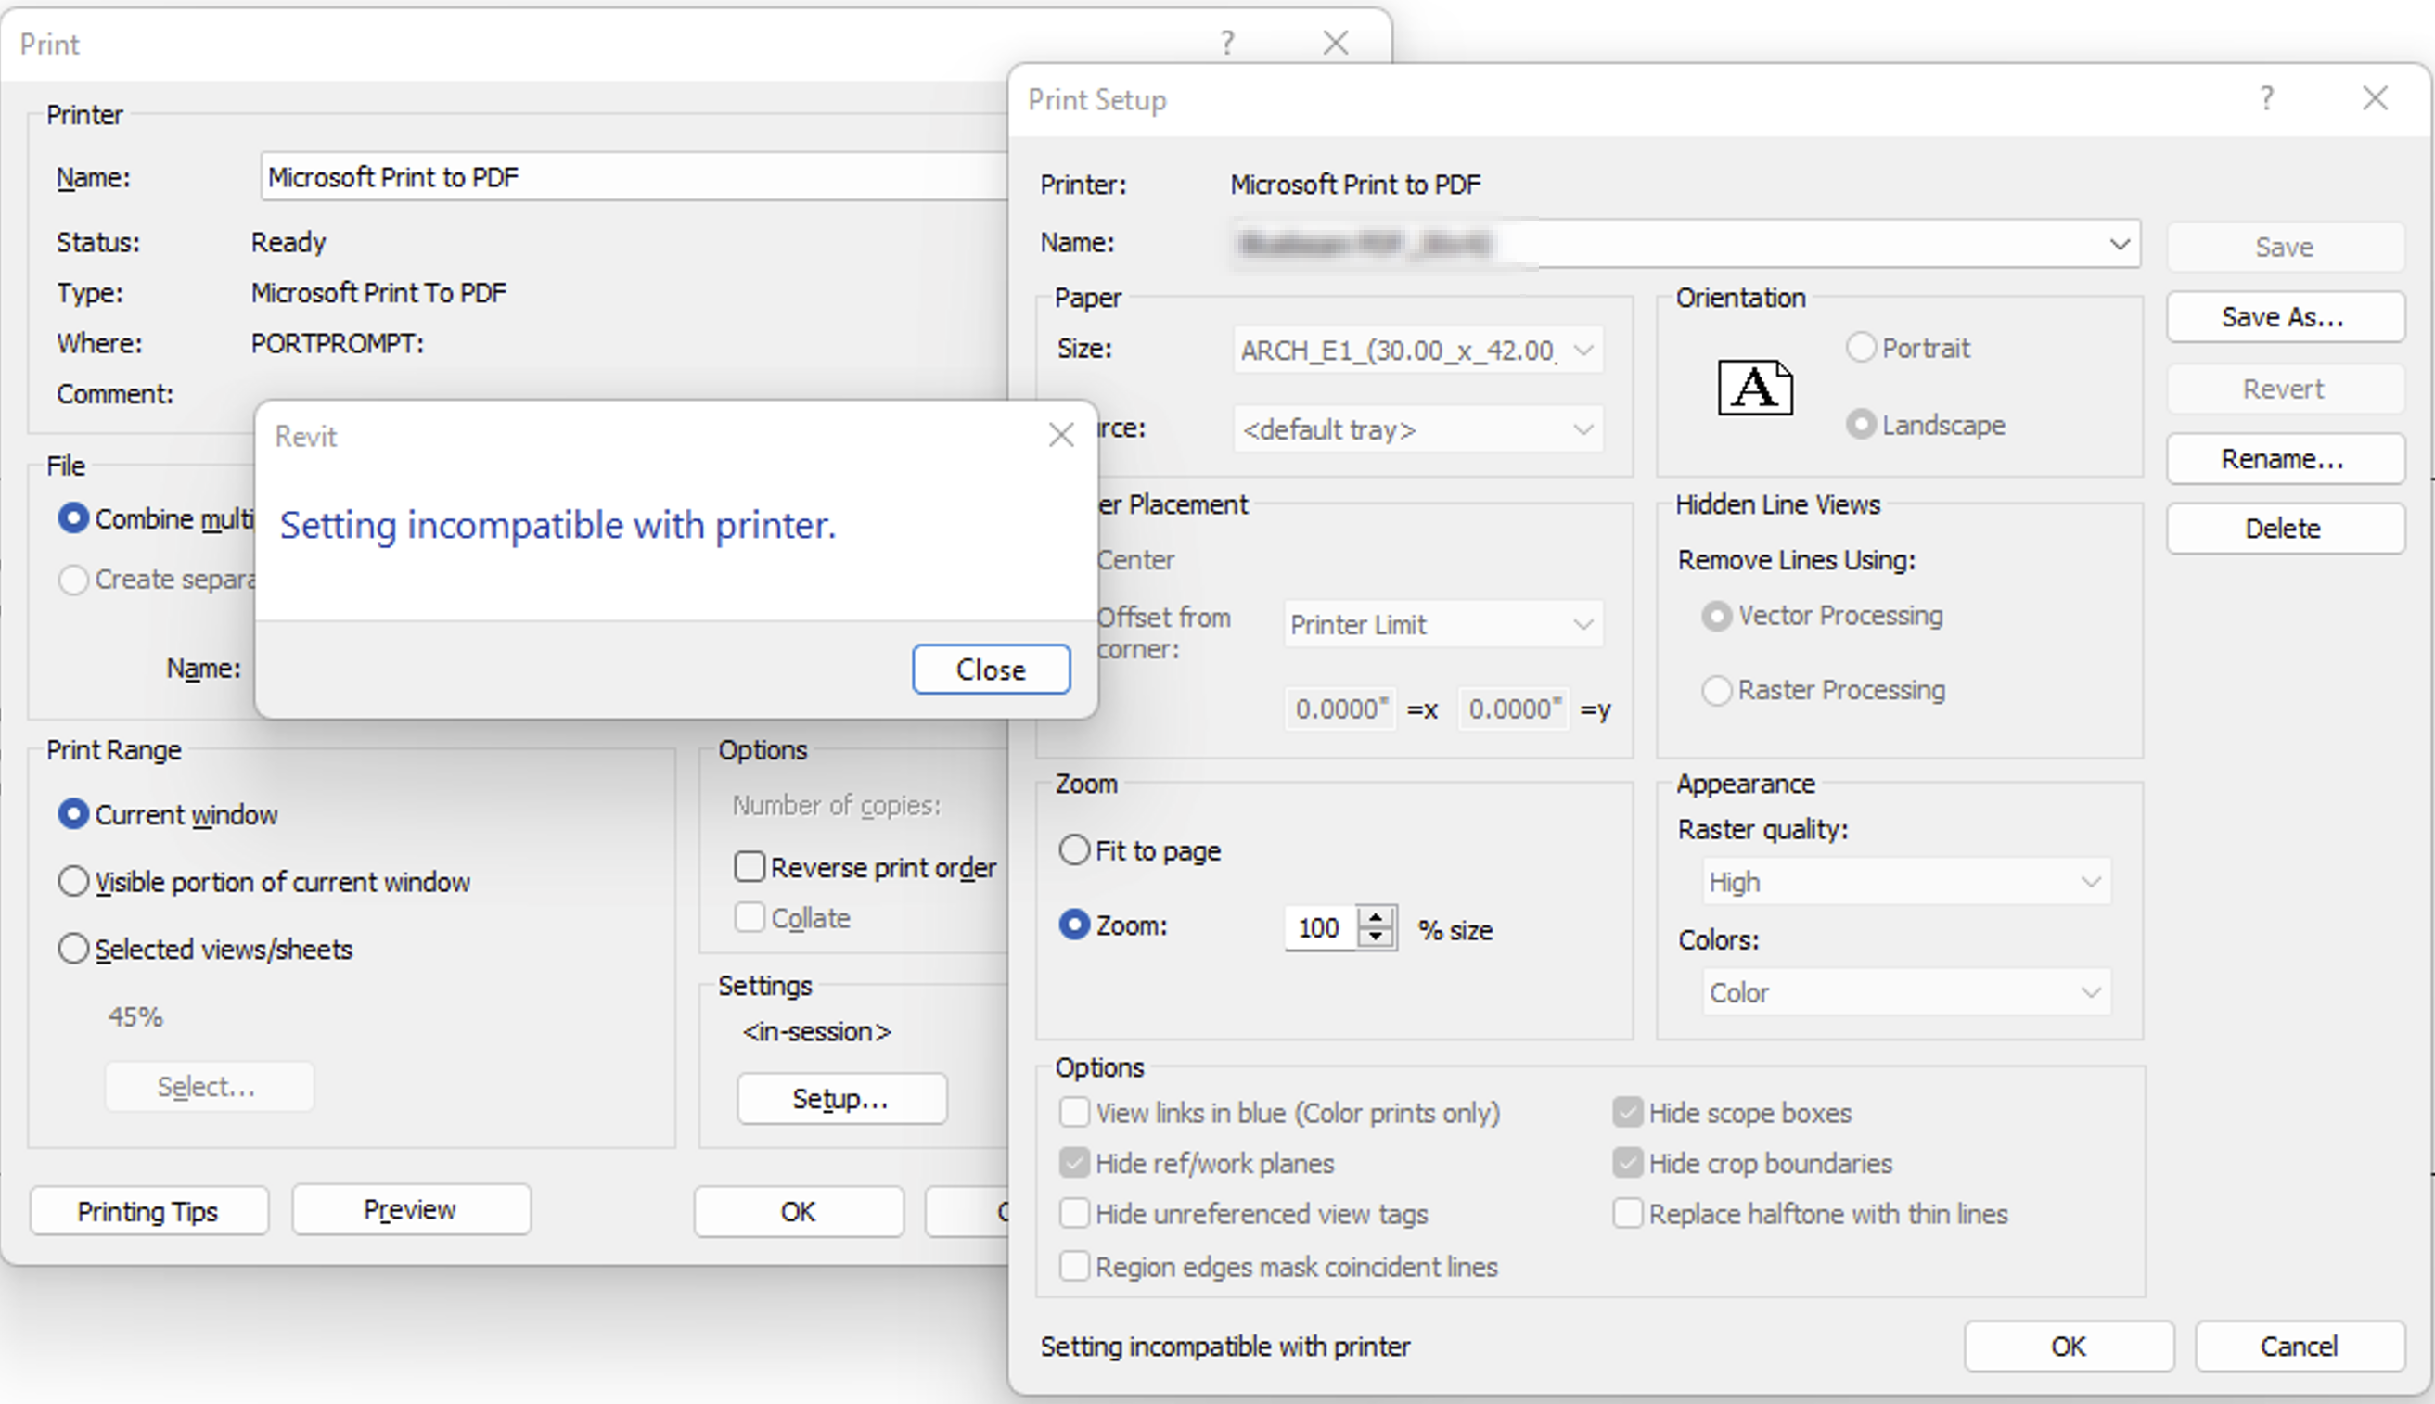Choose Selected views/sheets print range
The width and height of the screenshot is (2435, 1404).
click(x=73, y=949)
